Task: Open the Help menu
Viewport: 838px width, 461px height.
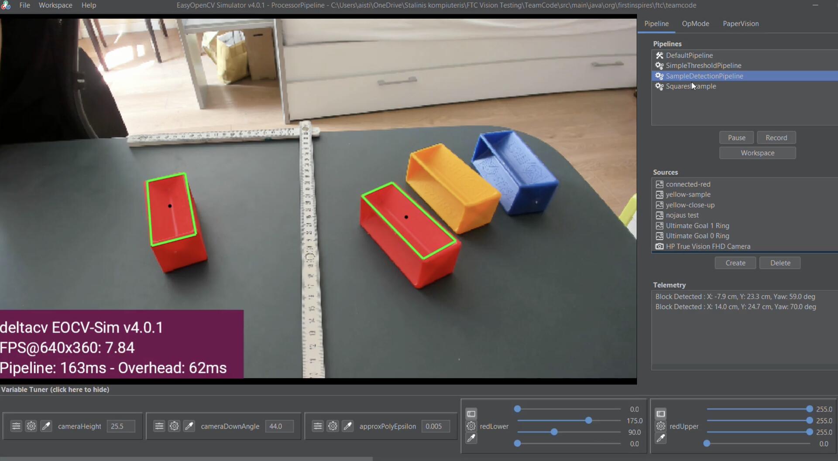Action: (89, 5)
